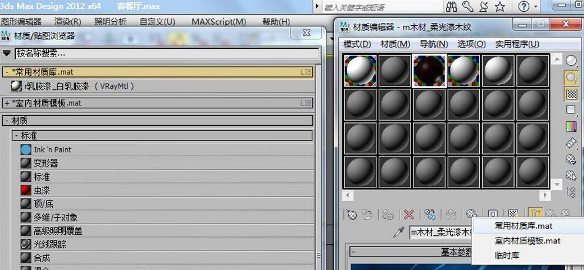The height and width of the screenshot is (270, 584).
Task: Select the 高级照明覆盖 material
Action: (167, 231)
